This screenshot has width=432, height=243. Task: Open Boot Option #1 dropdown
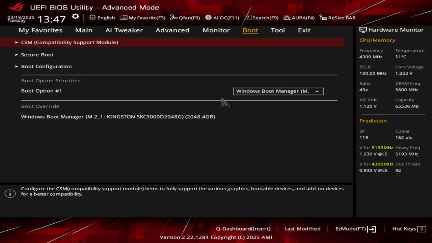pyautogui.click(x=278, y=91)
